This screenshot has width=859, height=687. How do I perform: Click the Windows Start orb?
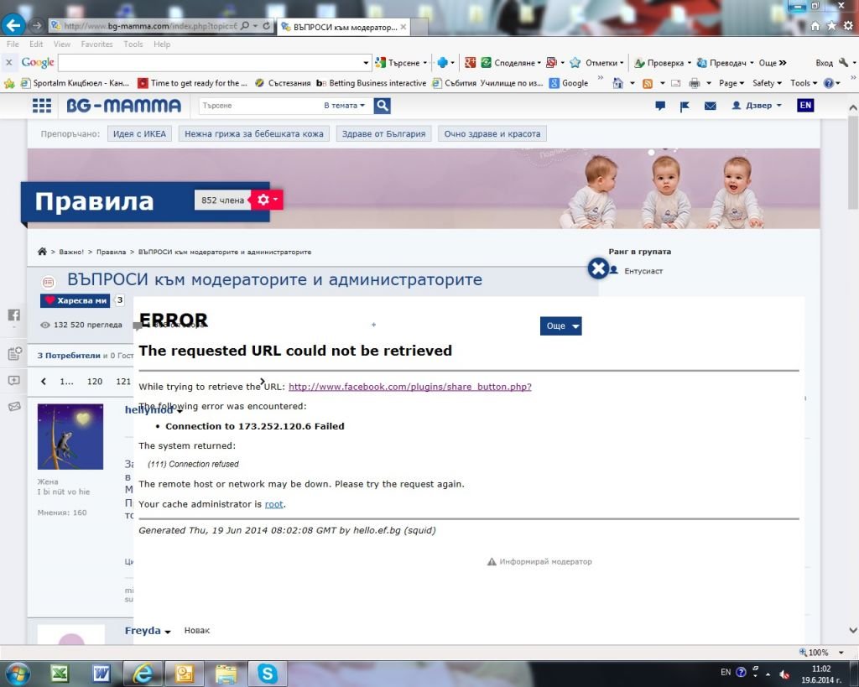[18, 674]
